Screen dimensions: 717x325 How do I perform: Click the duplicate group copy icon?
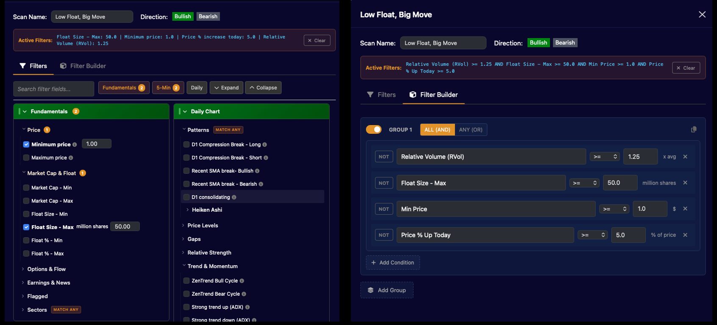click(694, 129)
